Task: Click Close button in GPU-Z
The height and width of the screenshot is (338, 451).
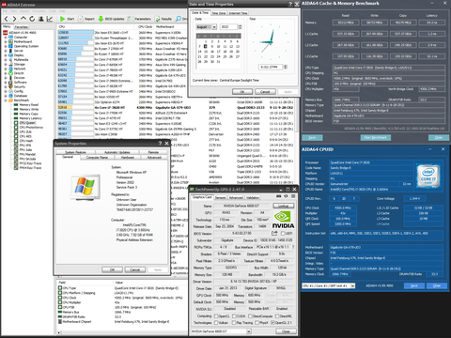Action: [286, 331]
